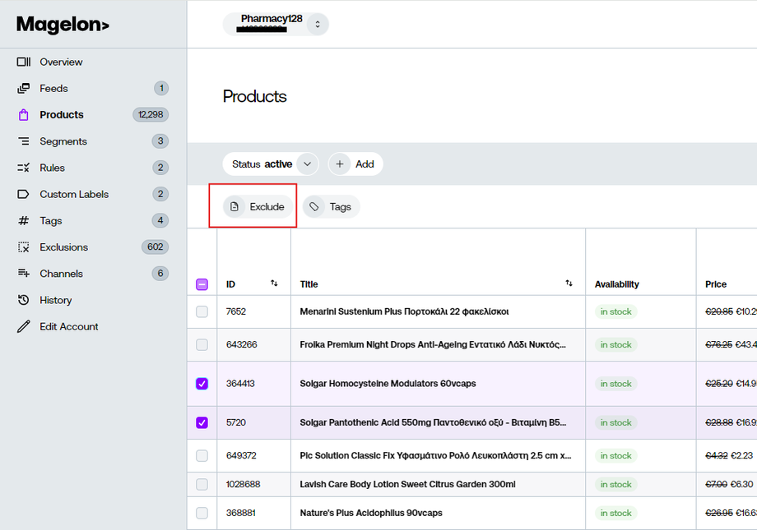Open History via the clock icon

[x=24, y=300]
